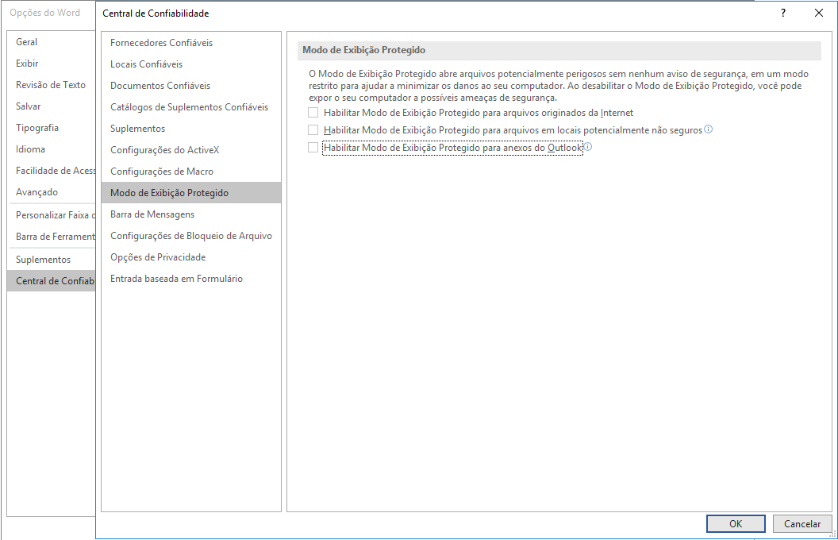Enable Protected View for Internet files checkbox
This screenshot has height=540, width=838.
[313, 113]
